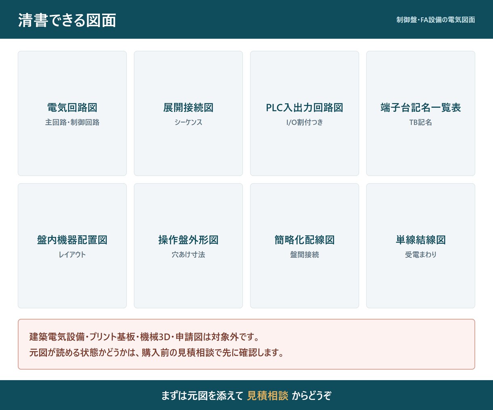Click the TB記名 subtitle
Screen dimensions: 493x410
[421, 122]
